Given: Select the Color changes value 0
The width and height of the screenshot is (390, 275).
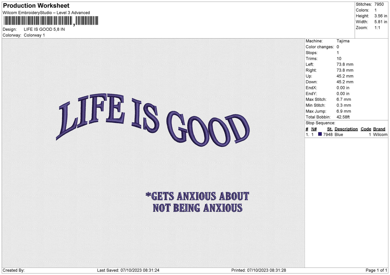Looking at the screenshot, I should (x=338, y=47).
